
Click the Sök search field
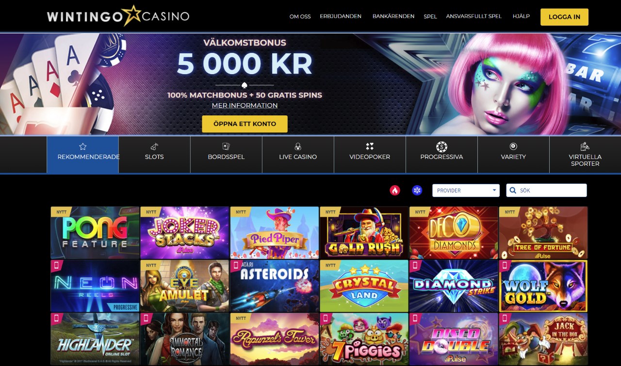[546, 191]
